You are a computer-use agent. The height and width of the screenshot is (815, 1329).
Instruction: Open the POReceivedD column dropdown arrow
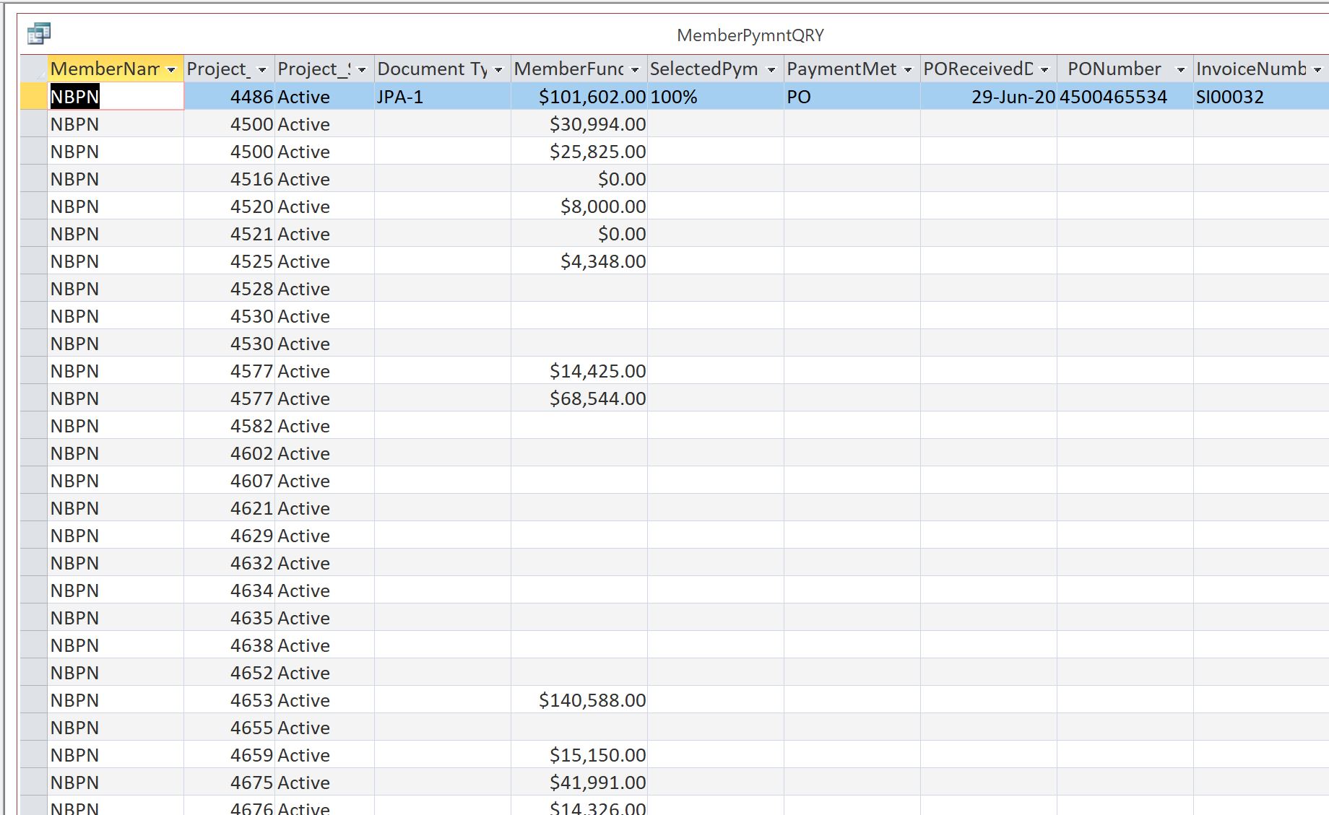pyautogui.click(x=1044, y=69)
